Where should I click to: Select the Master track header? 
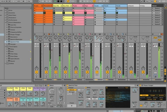coord(158,6)
